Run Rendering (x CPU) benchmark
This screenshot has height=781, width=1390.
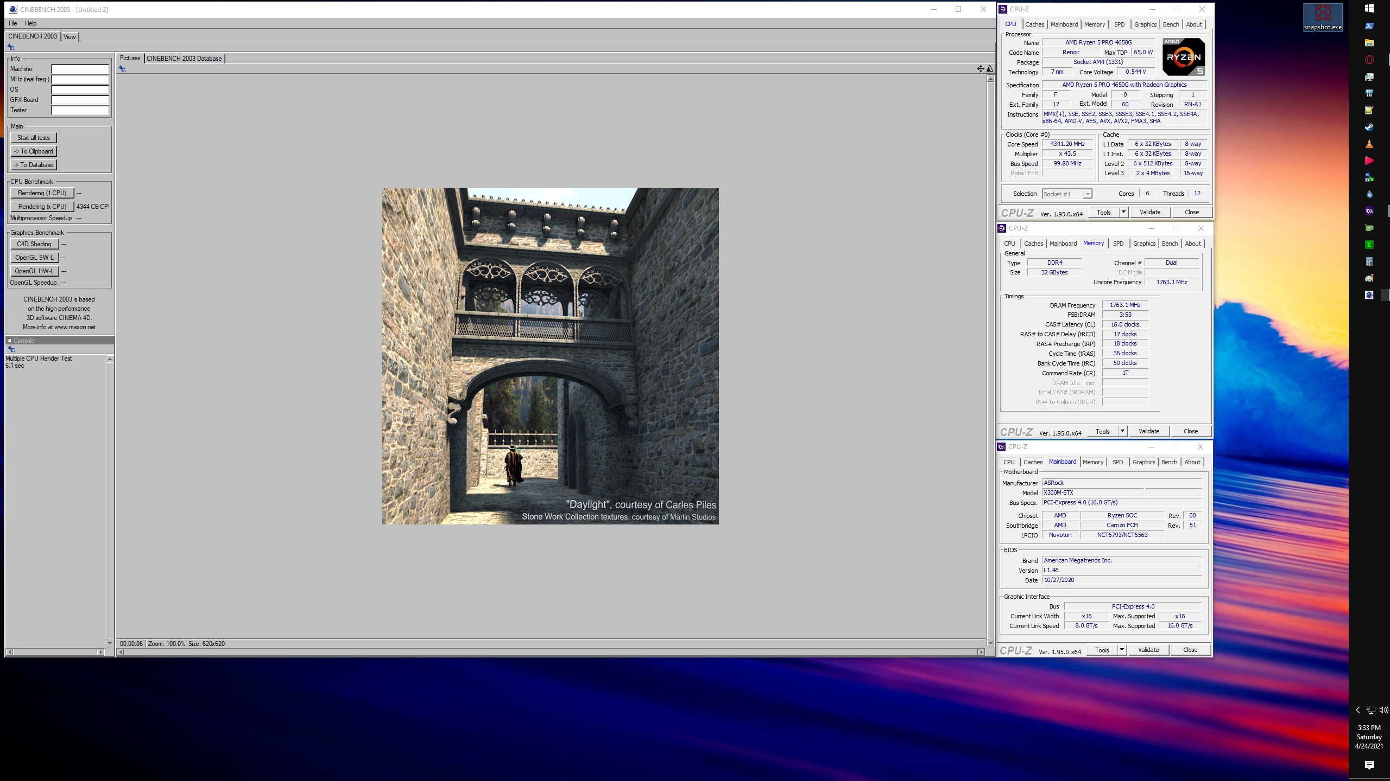tap(42, 207)
